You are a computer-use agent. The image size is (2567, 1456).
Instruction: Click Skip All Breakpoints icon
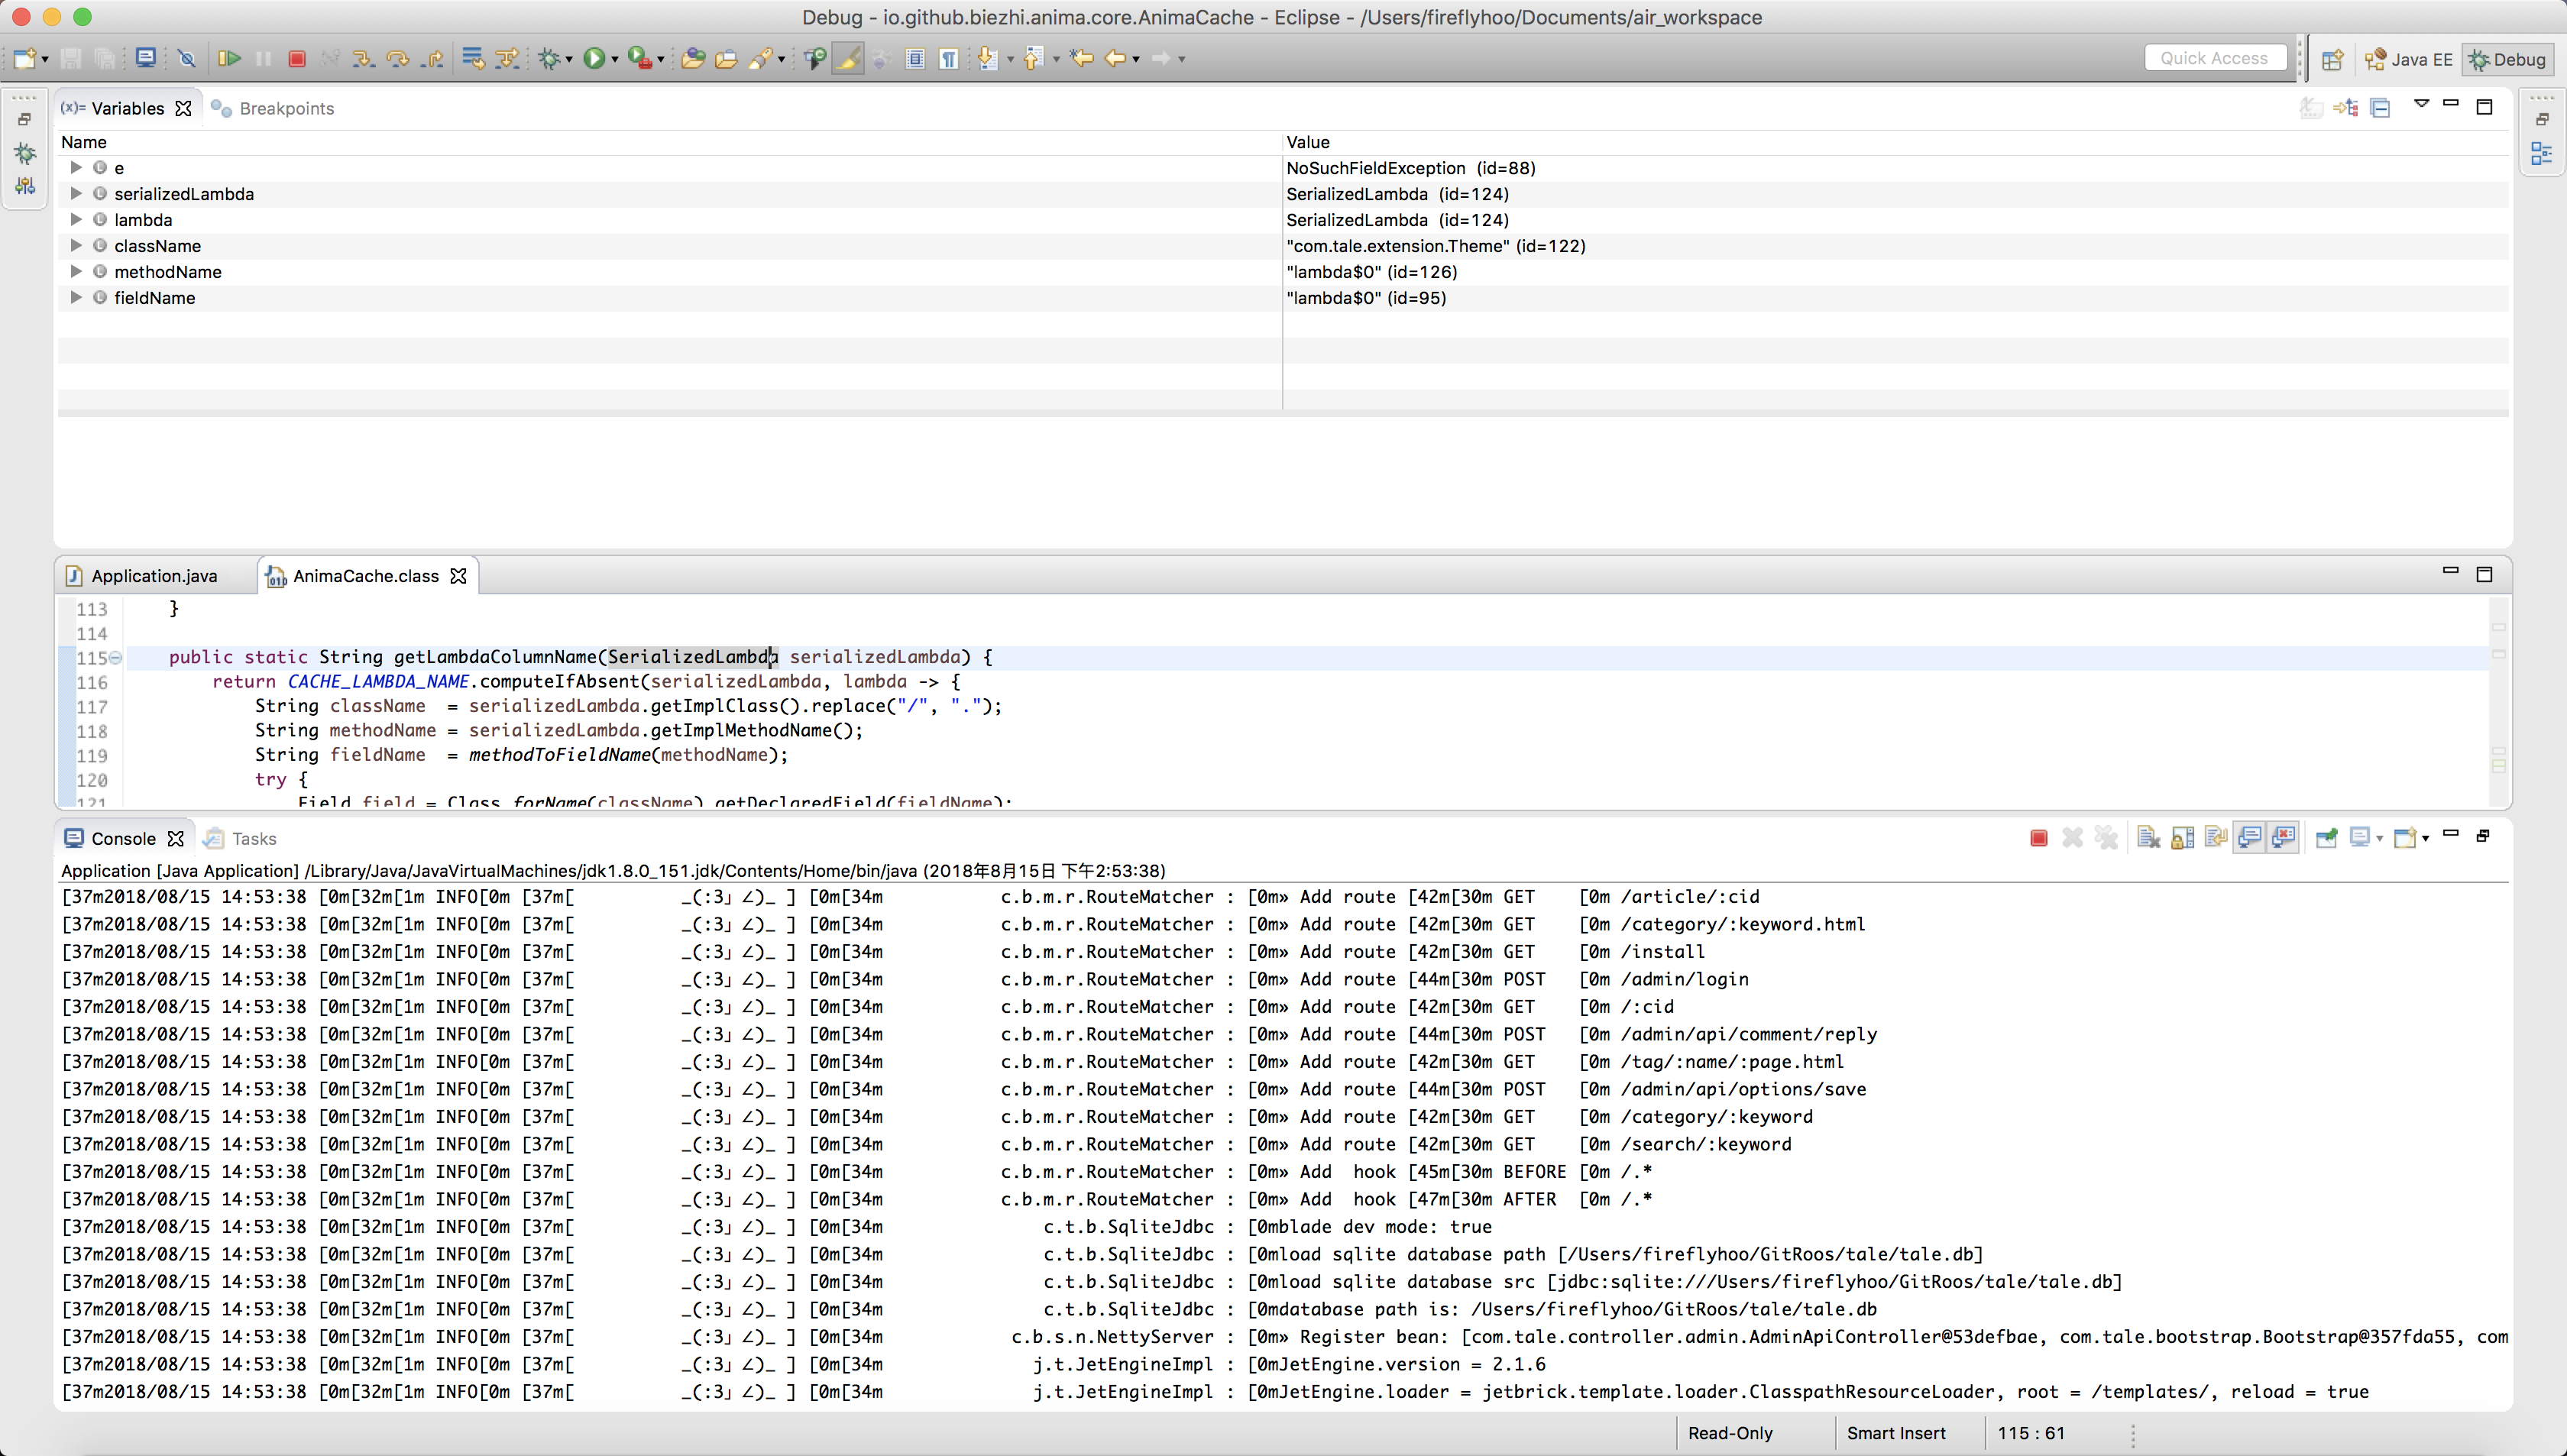186,59
